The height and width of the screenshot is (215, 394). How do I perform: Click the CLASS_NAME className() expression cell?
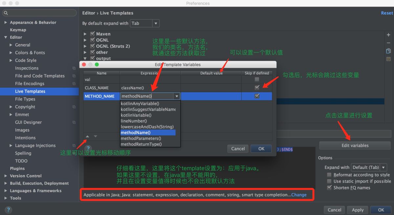tap(150, 88)
